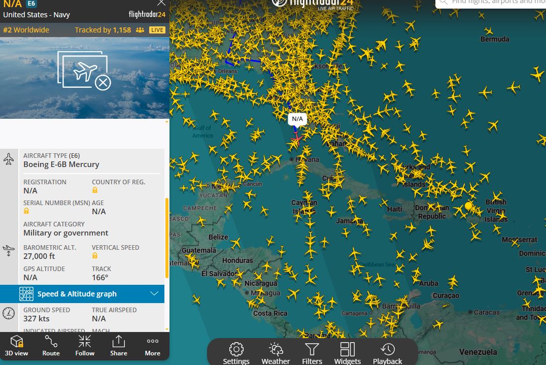
Task: Click the yellow airport dot near Dominican Republic
Action: click(468, 206)
